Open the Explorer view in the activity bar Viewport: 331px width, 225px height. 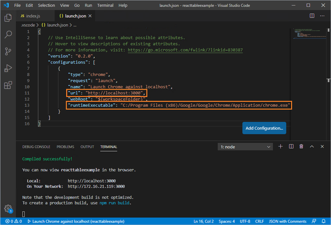pos(8,18)
